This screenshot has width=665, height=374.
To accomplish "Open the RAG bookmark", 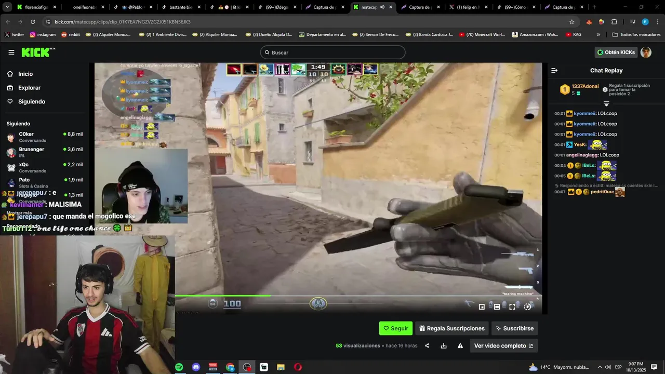I will pyautogui.click(x=574, y=34).
